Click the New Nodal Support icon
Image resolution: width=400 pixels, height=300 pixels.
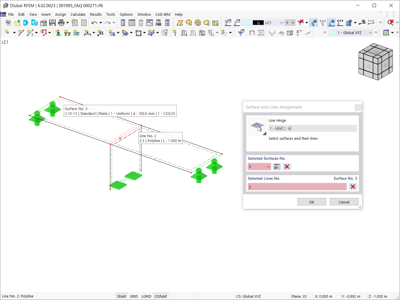coord(58,33)
